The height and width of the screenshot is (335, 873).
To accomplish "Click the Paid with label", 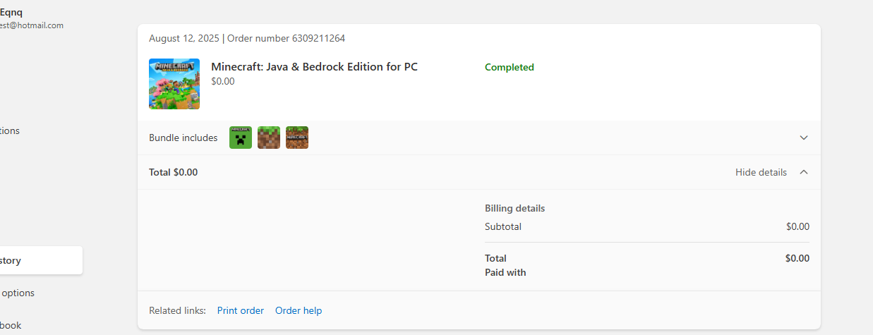I will click(505, 272).
